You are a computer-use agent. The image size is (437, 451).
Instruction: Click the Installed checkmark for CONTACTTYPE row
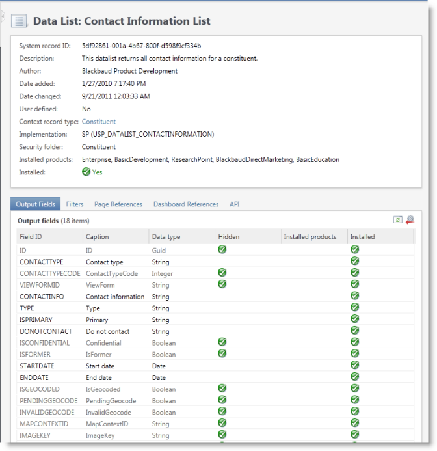[x=354, y=262]
